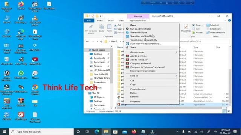Screen dimensions: 241x135
Task: Open the Mail app on taskbar
Action: click(x=125, y=132)
